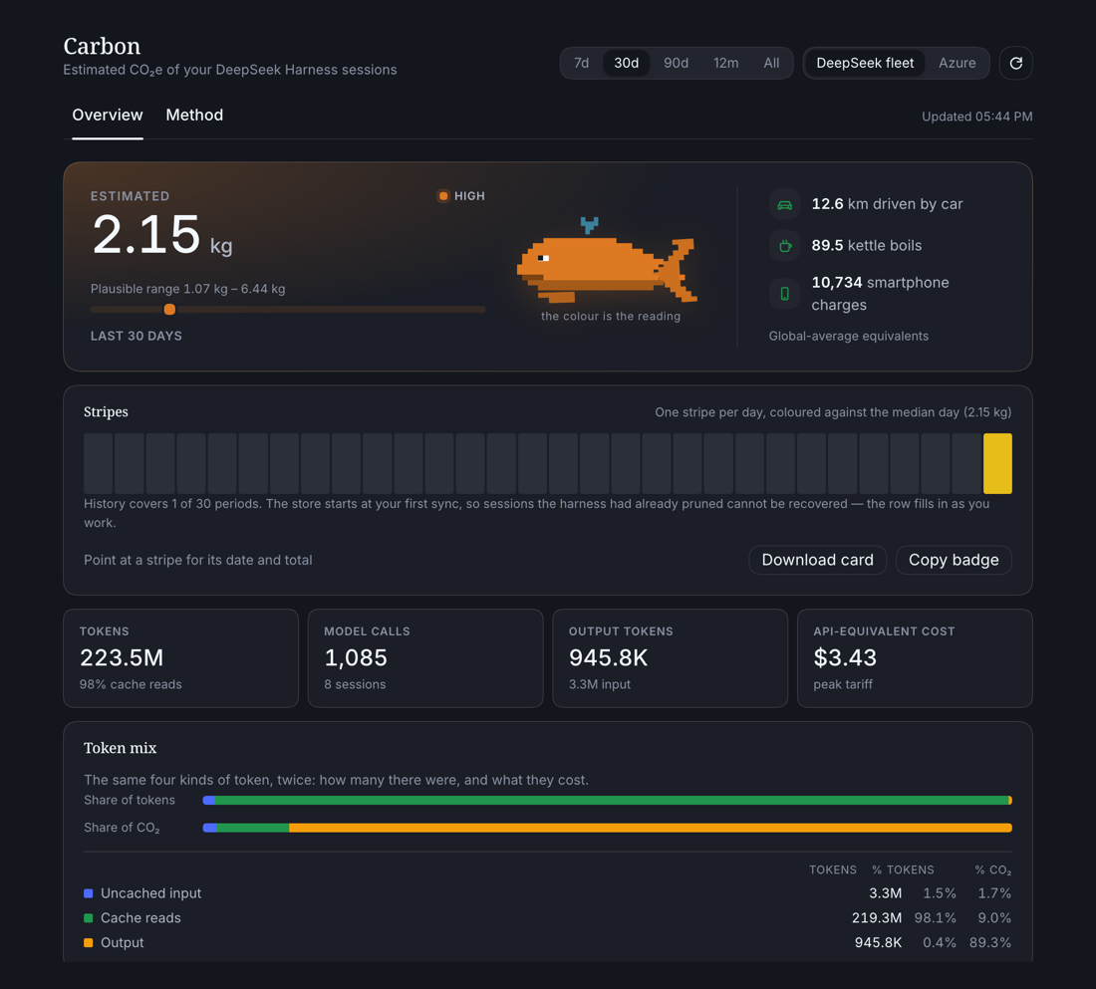1096x989 pixels.
Task: Click the 'Token mix' section heading
Action: coord(121,748)
